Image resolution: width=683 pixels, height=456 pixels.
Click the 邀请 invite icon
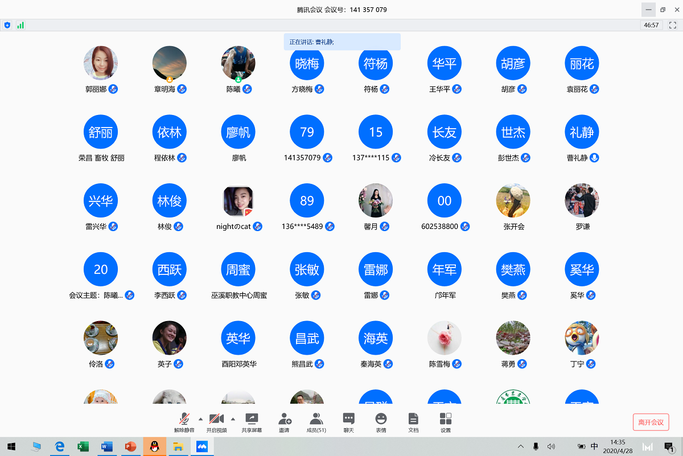[284, 422]
